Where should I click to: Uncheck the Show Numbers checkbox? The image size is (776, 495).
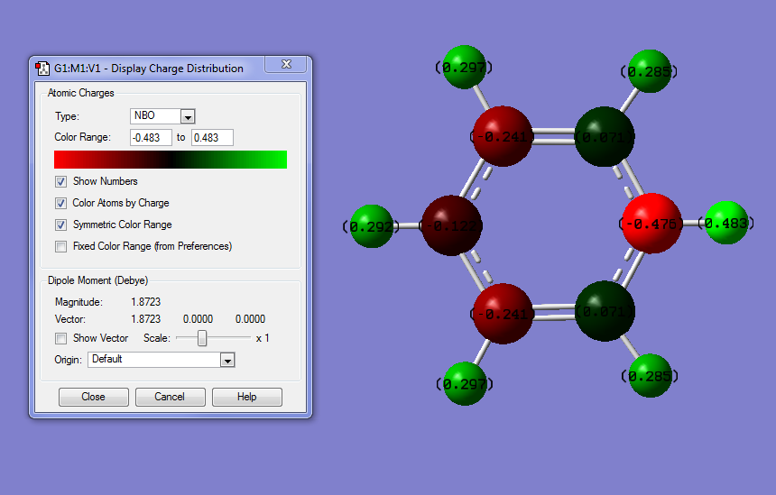tap(61, 181)
